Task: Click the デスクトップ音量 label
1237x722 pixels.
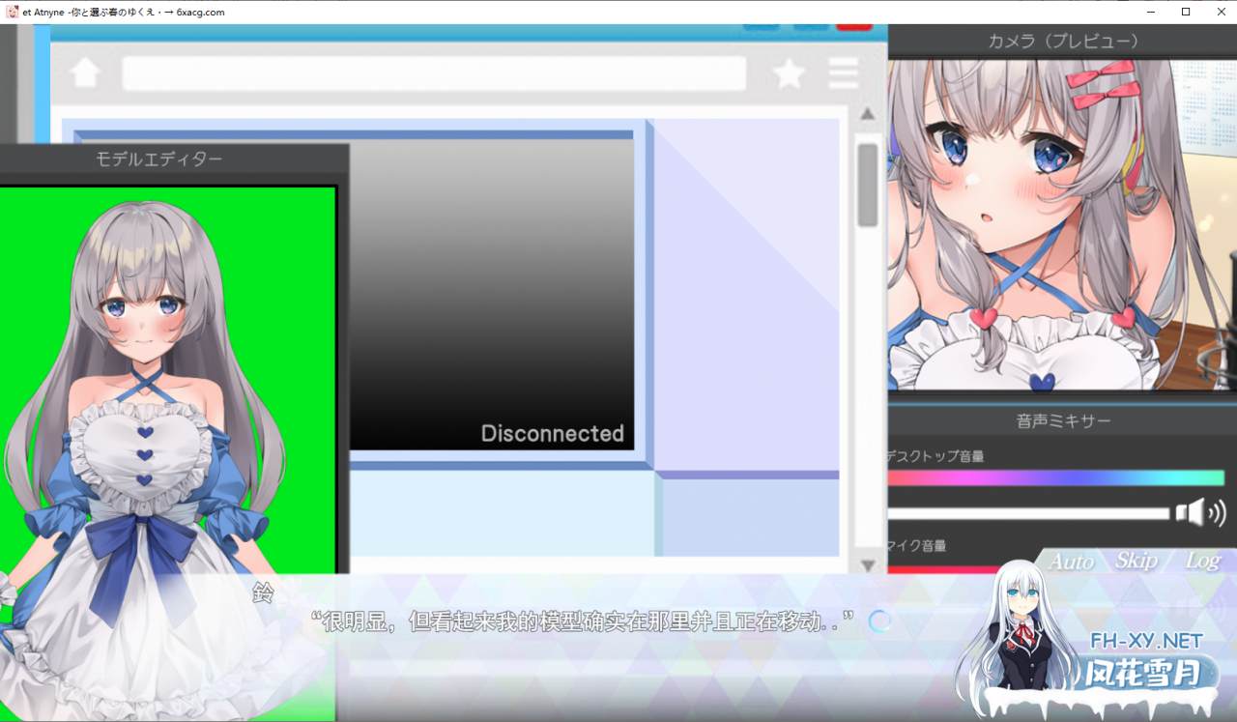Action: point(935,456)
